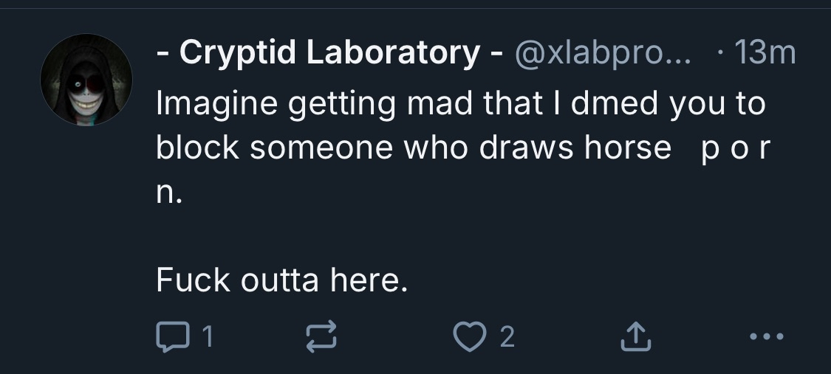Click the lone 'n.' text line

168,193
